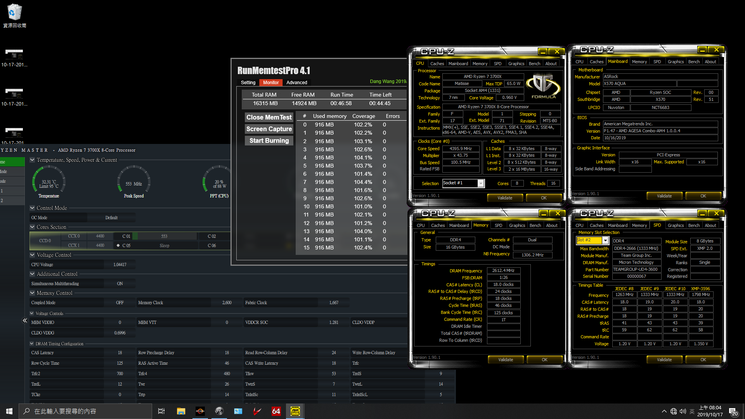Click the 英 input method indicator
This screenshot has width=745, height=419.
tap(692, 411)
